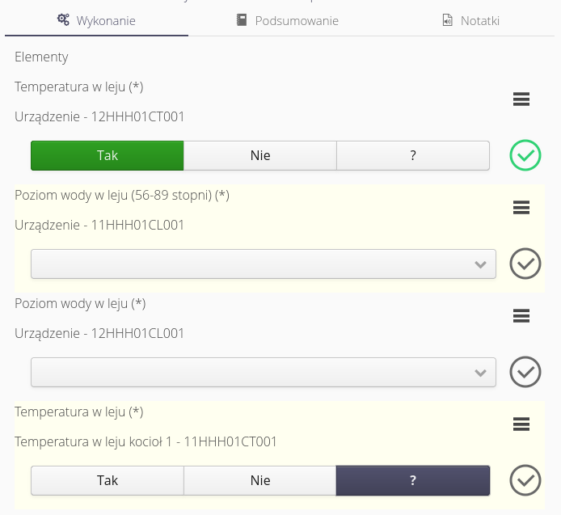Expand dropdown for Poziom wody 11HHH01CL001
The width and height of the screenshot is (561, 515).
pyautogui.click(x=264, y=264)
